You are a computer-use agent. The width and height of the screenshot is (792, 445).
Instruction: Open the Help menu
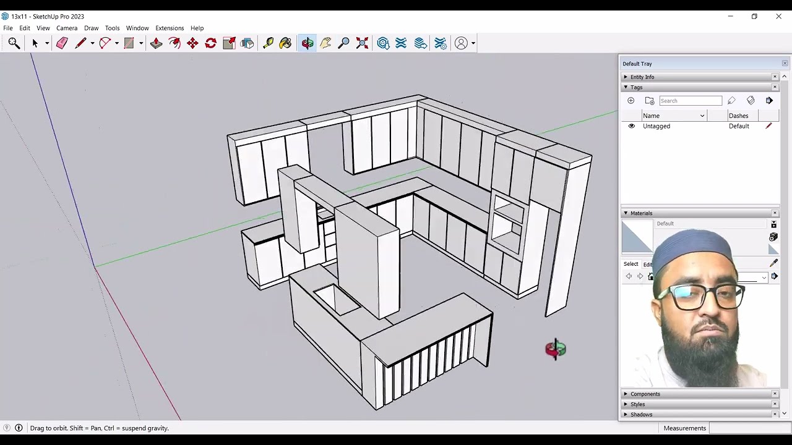click(x=197, y=28)
